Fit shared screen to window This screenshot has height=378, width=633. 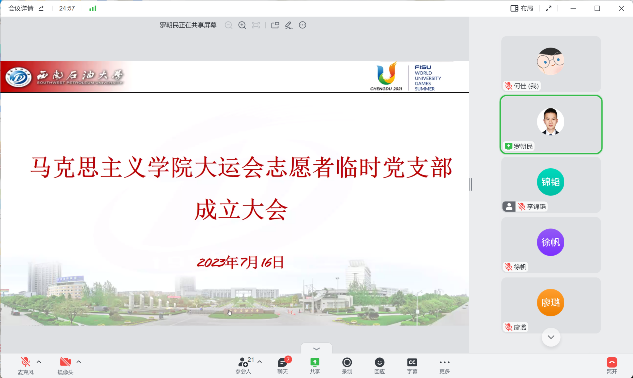256,25
